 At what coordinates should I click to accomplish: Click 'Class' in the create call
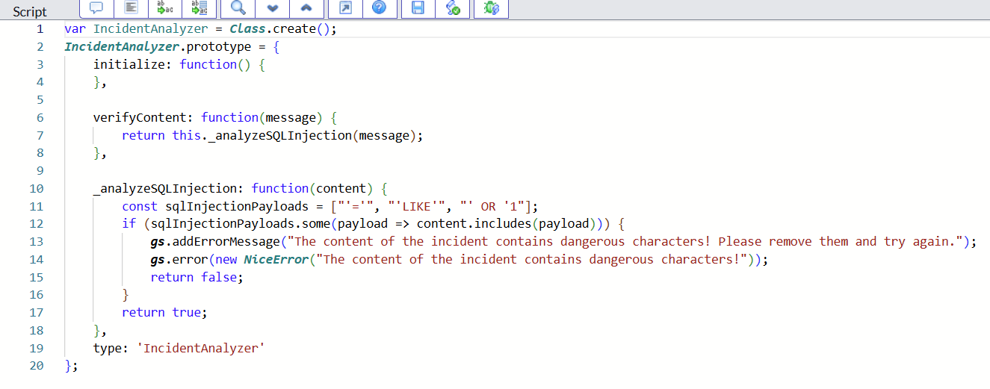(247, 29)
